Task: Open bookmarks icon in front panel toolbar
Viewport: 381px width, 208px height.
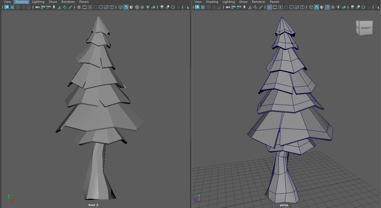Action: pos(54,7)
